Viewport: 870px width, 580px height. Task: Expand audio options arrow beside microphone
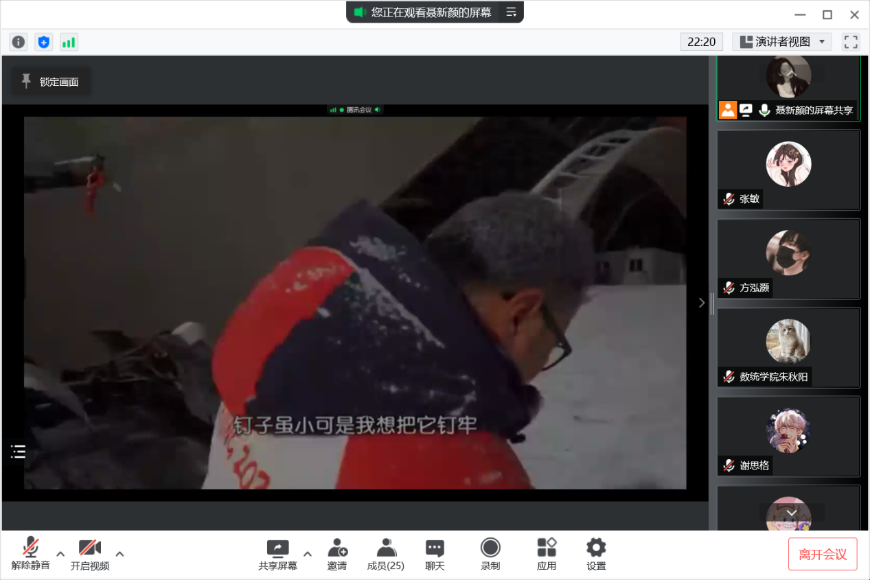(60, 554)
